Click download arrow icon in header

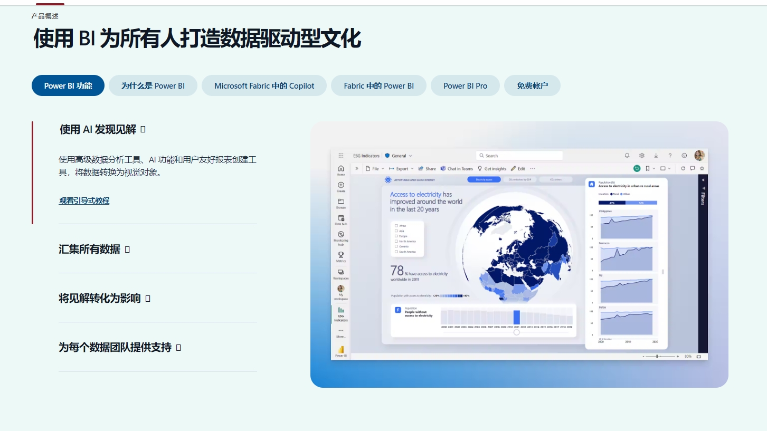pyautogui.click(x=656, y=156)
